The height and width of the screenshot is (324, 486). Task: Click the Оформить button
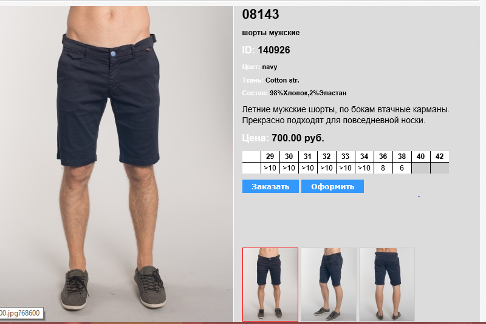(x=332, y=186)
